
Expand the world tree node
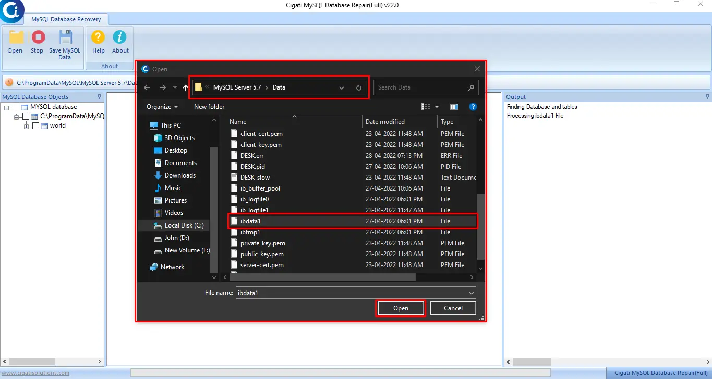click(x=27, y=126)
